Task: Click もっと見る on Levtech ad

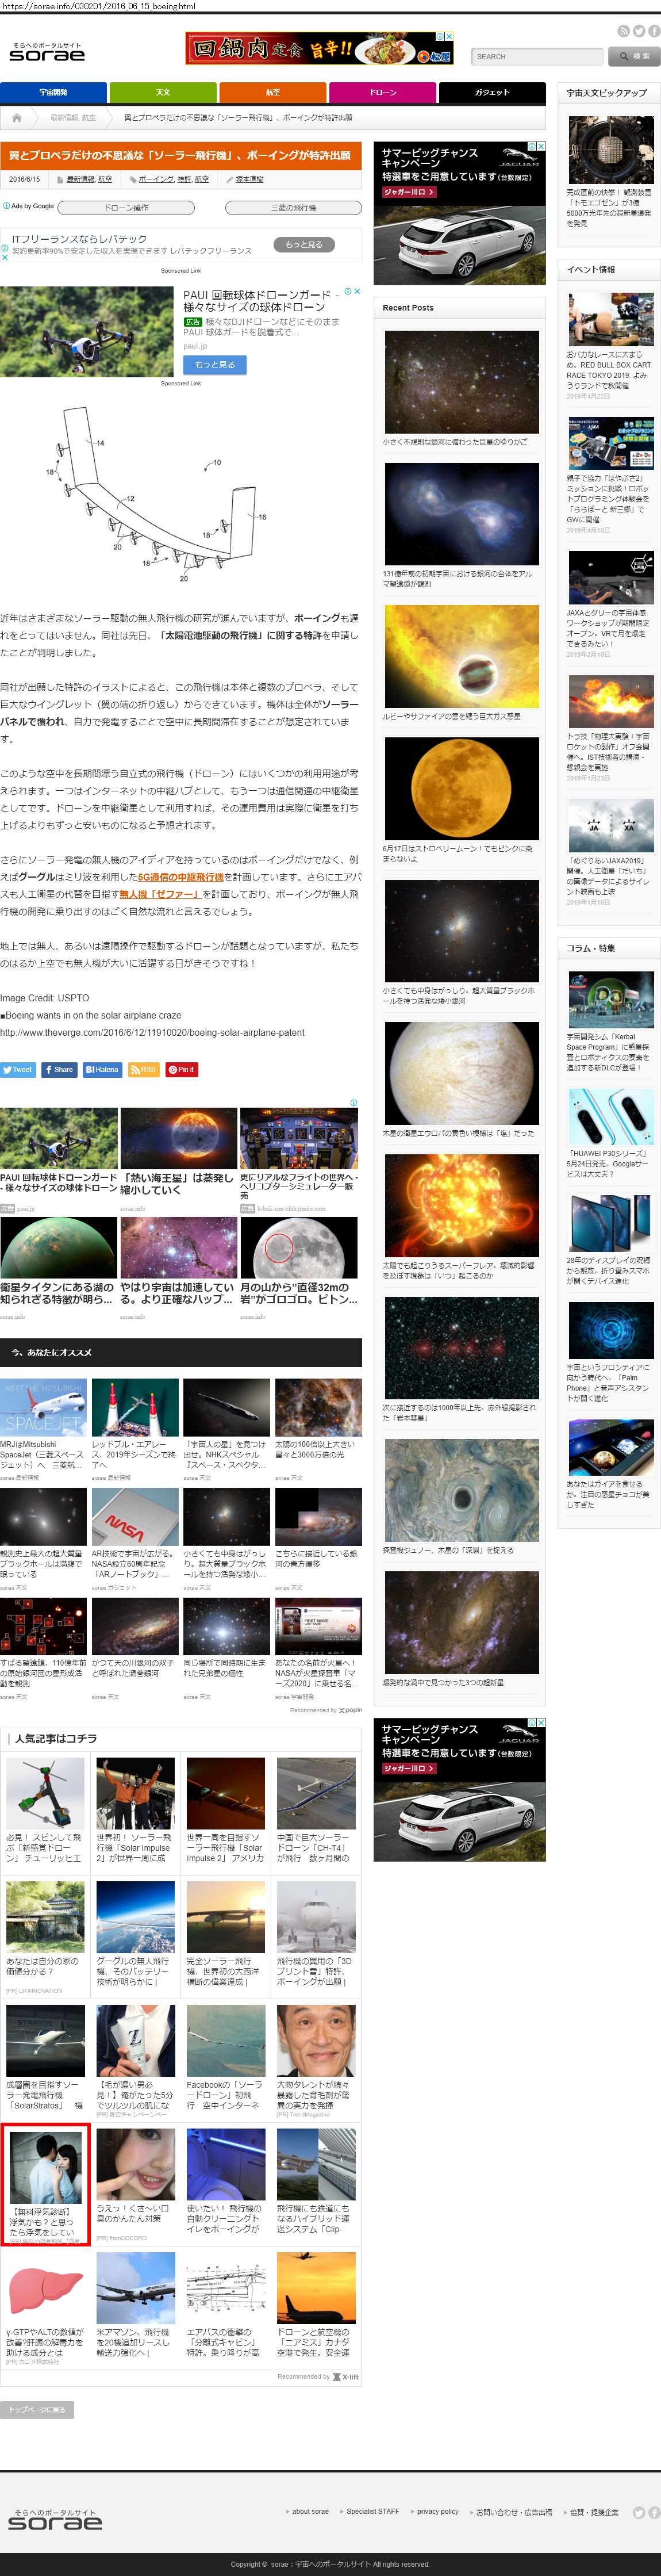Action: click(x=304, y=244)
